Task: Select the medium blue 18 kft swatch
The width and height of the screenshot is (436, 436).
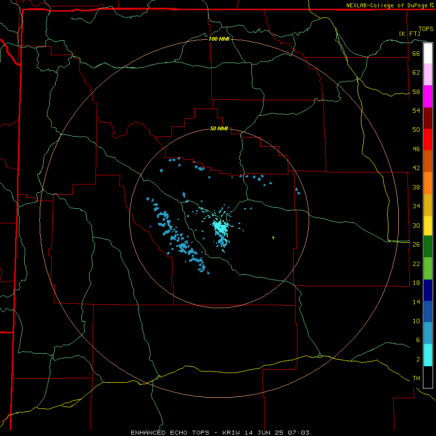Action: click(428, 311)
